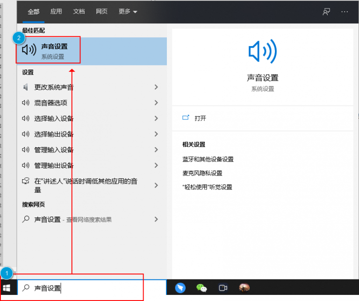Viewport: 359px width, 301px height.
Task: Select the 管理输入设备 result text
Action: click(54, 150)
